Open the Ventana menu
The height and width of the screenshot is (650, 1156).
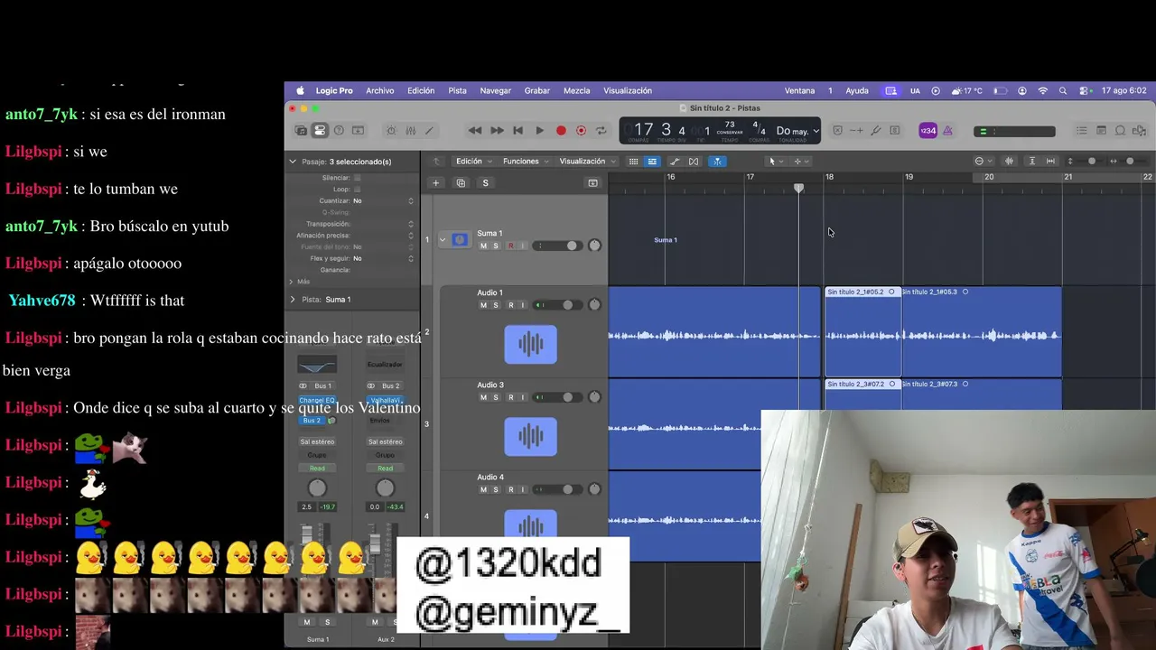click(x=799, y=90)
